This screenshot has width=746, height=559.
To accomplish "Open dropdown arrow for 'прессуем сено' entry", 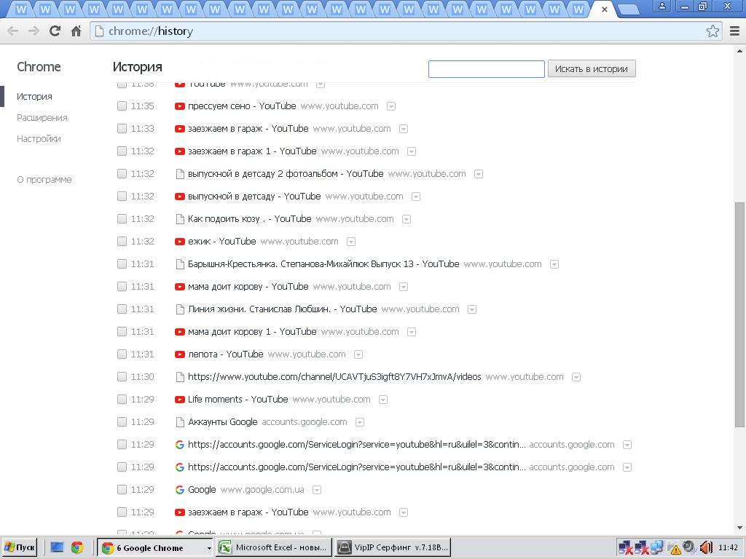I will 391,106.
